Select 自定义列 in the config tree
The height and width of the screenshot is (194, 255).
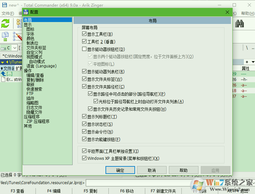(x=34, y=52)
